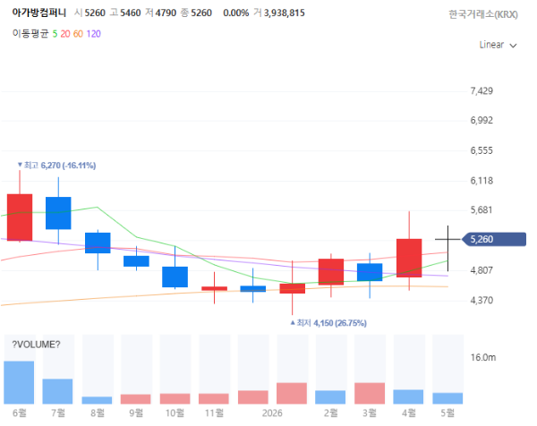Click the blue 10월 candlestick body
The image size is (537, 426).
pos(175,277)
